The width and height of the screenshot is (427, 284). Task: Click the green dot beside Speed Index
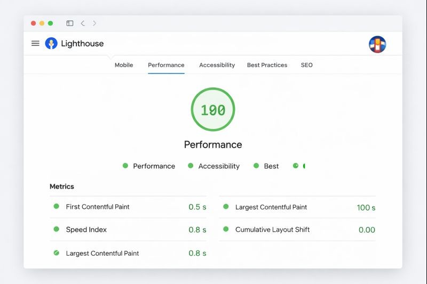57,229
